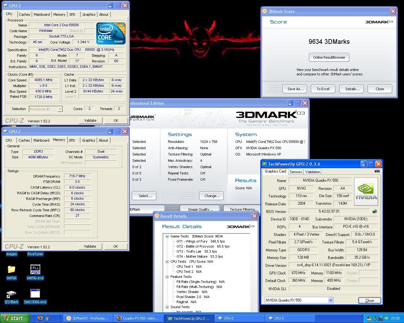
Task: Select GT1 - Wings of Fury result row
Action: click(x=200, y=241)
